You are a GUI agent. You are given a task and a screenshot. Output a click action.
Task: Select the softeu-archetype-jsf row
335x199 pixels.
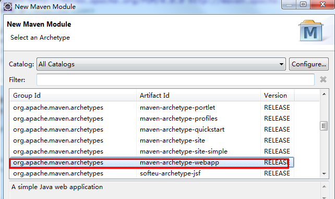point(152,173)
